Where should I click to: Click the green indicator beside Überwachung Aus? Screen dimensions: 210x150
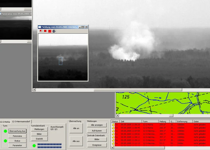tap(5, 131)
